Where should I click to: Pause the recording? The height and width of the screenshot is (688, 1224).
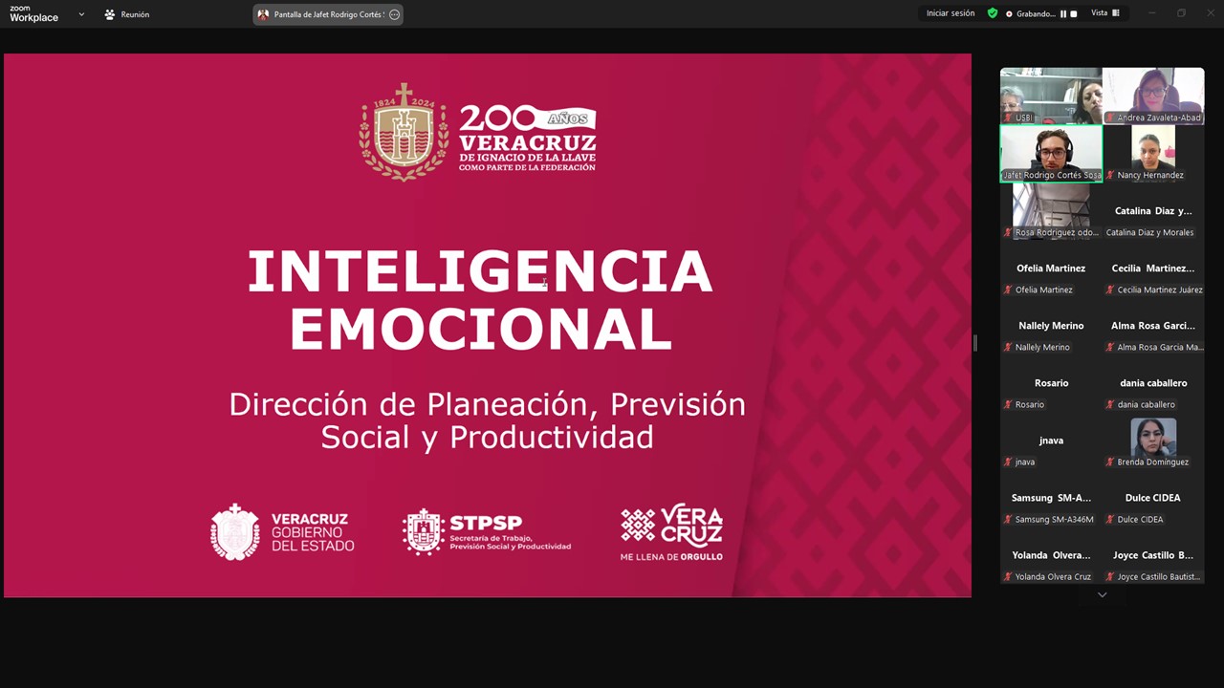[x=1063, y=14]
